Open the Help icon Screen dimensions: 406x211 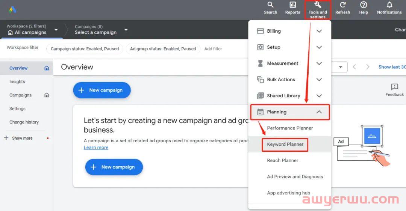click(x=364, y=5)
